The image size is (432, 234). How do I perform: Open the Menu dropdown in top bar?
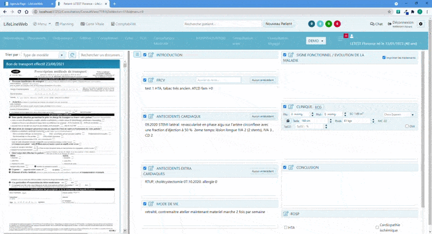tap(42, 24)
